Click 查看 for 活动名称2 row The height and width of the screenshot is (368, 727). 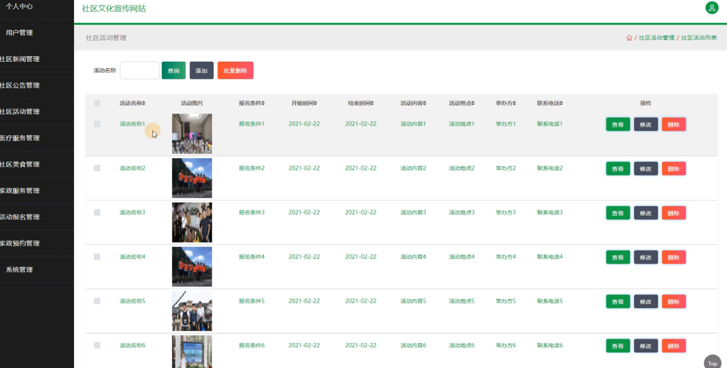[618, 169]
